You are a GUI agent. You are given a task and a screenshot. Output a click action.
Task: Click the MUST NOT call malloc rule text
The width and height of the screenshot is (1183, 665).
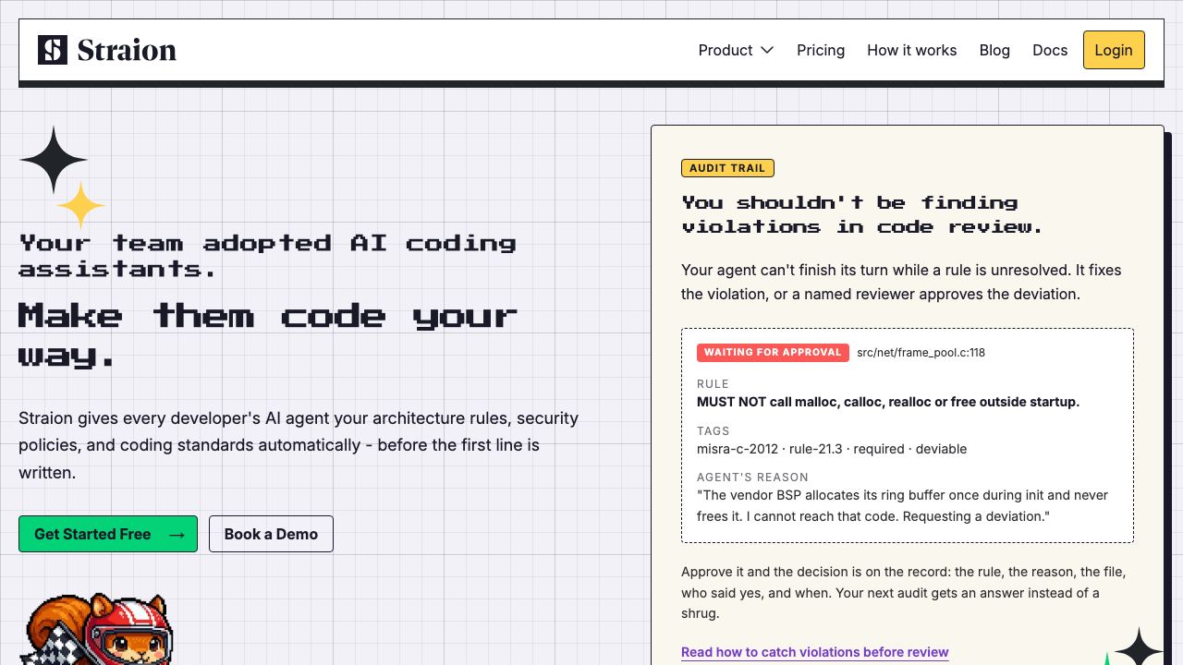point(888,402)
